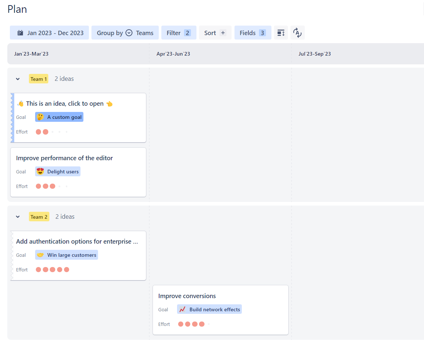Screen dimensions: 424x342
Task: Click chart emoji in Build network effects tag
Action: coord(183,309)
